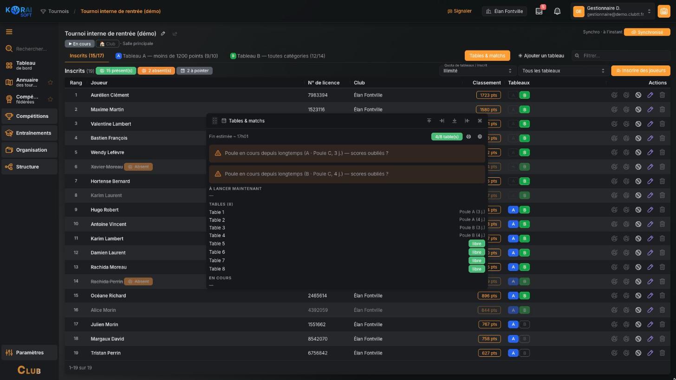Switch to the Tableau A tab

click(167, 56)
